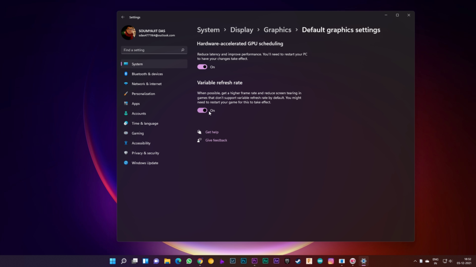Launch Adobe Photoshop from the taskbar

[244, 261]
